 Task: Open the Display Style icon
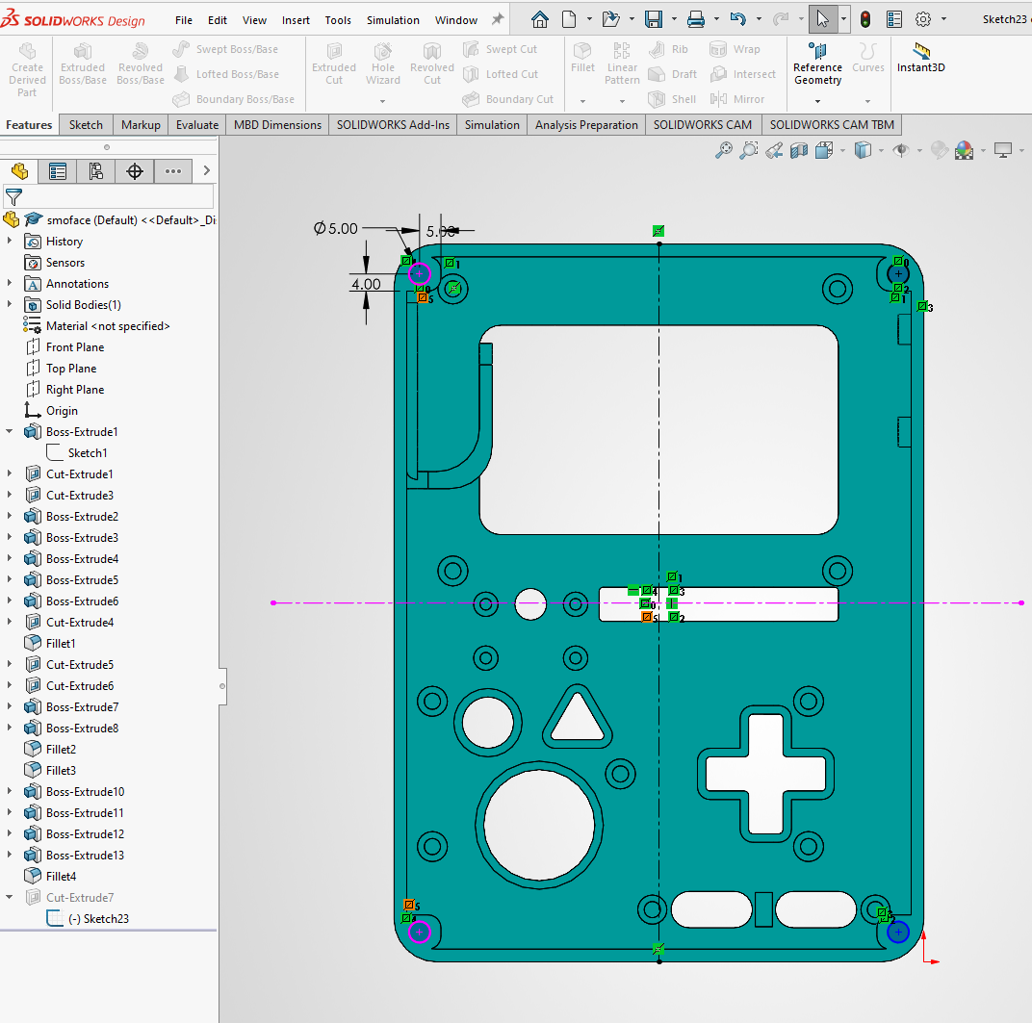[x=863, y=151]
